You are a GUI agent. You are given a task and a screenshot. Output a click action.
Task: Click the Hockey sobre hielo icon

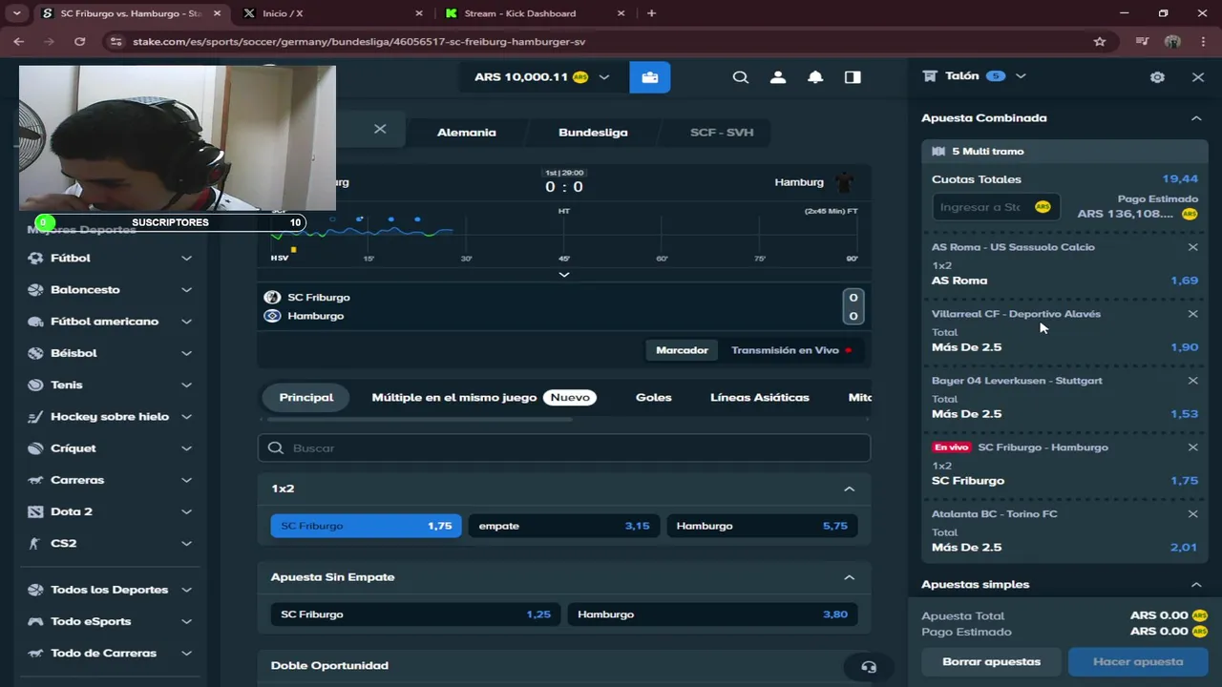(x=35, y=416)
